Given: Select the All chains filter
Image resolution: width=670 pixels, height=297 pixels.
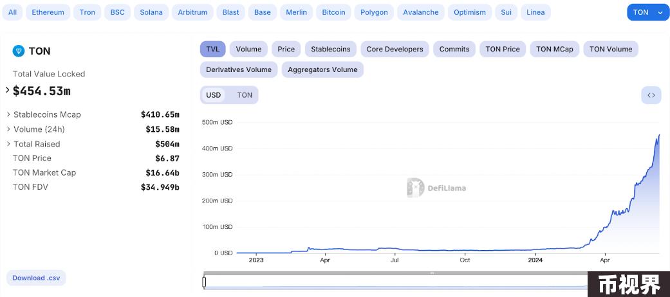Looking at the screenshot, I should point(12,12).
